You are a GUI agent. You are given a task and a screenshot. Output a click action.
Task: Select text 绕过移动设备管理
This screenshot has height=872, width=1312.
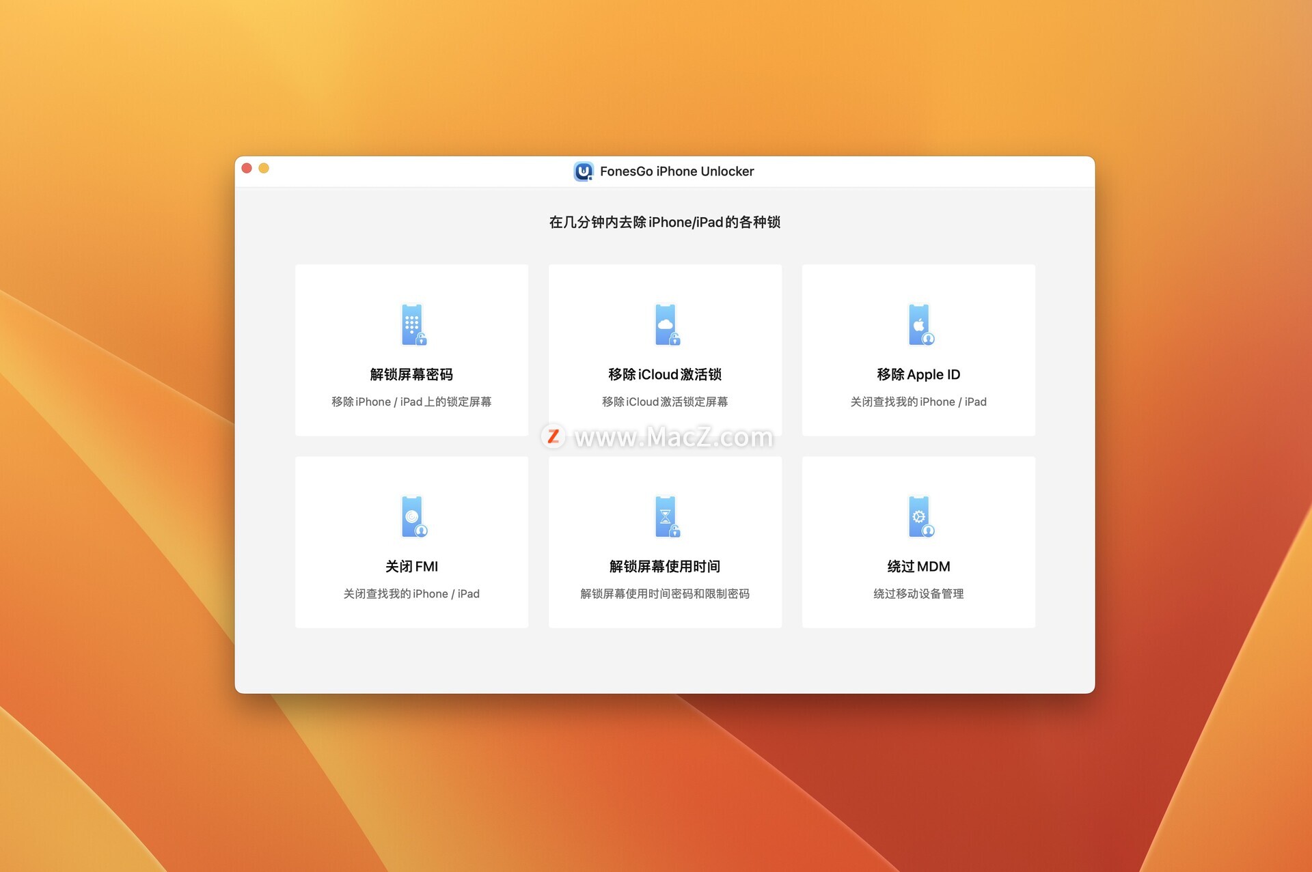[918, 593]
